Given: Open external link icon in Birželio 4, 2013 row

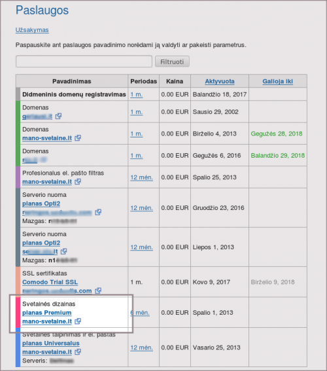Looking at the screenshot, I should [78, 138].
